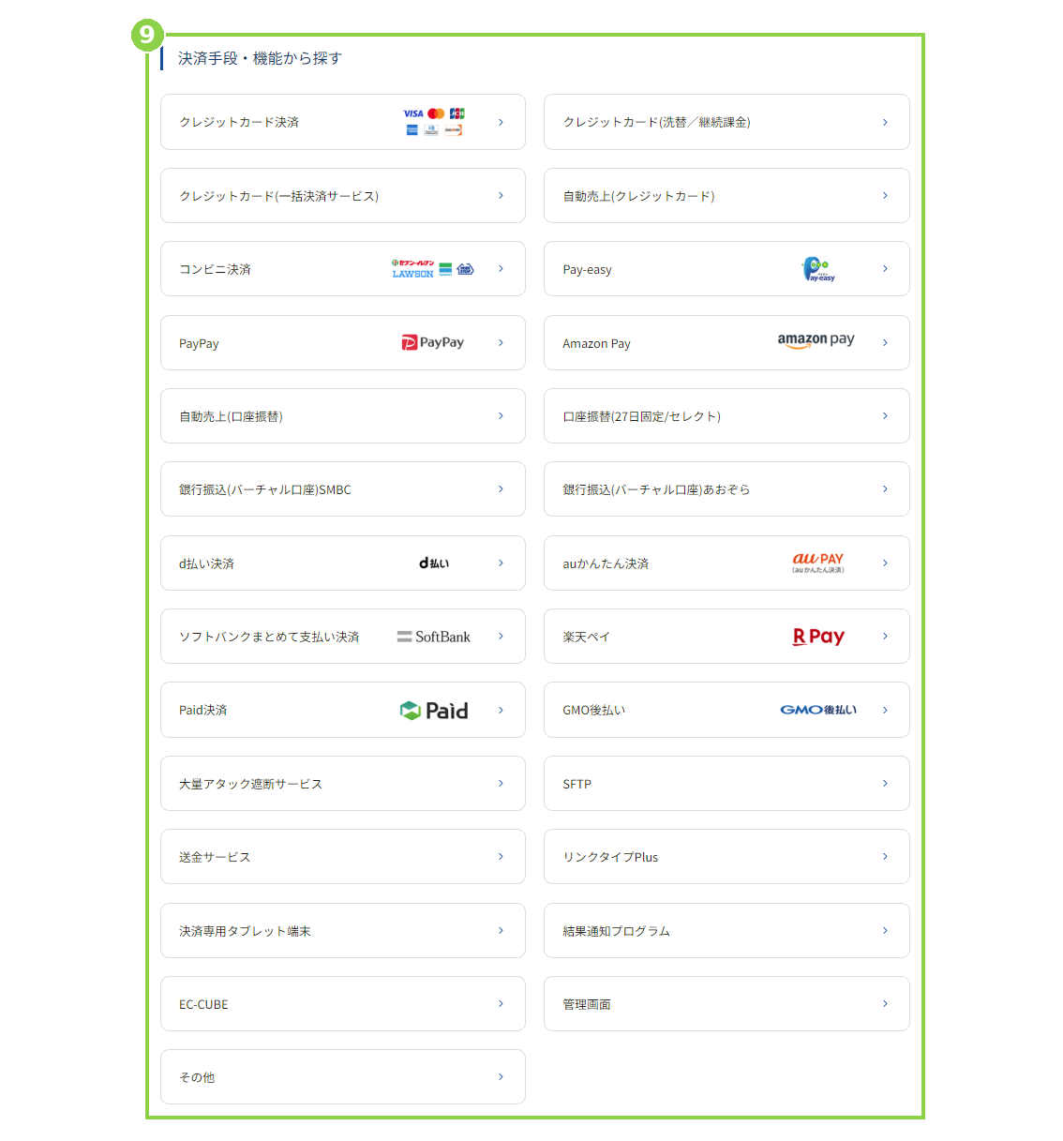The width and height of the screenshot is (1063, 1141).
Task: Click the red PayPay logo
Action: pos(433,343)
